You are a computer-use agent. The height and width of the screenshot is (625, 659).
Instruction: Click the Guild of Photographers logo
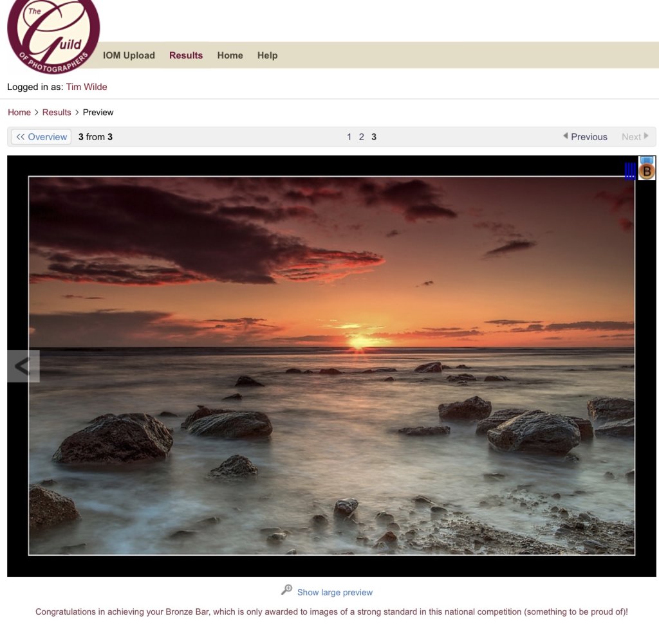click(53, 36)
